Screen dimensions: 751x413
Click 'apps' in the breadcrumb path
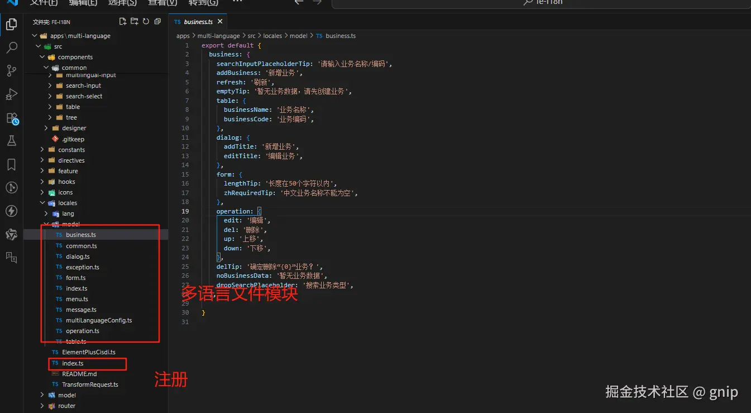(x=183, y=36)
